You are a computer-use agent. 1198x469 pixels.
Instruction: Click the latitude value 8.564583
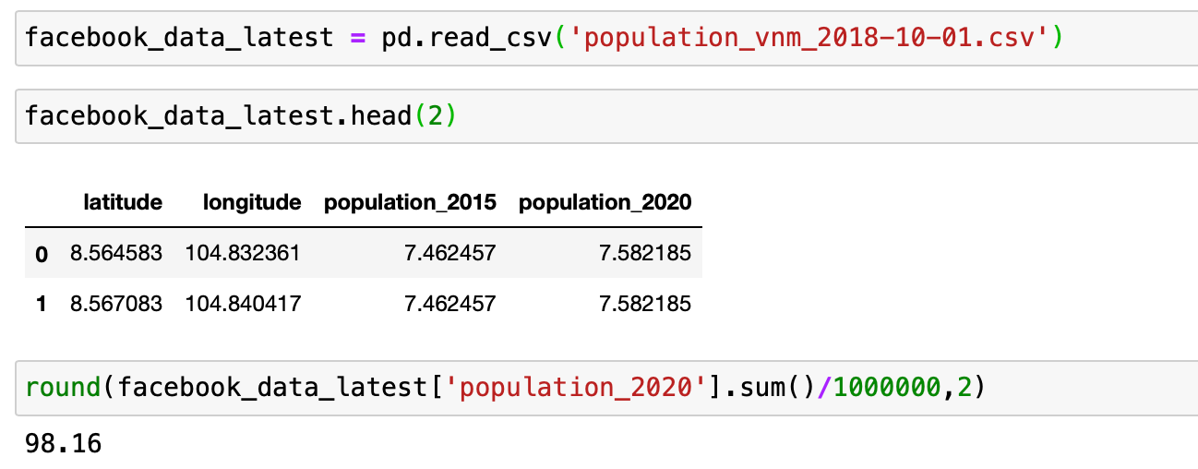pos(116,253)
